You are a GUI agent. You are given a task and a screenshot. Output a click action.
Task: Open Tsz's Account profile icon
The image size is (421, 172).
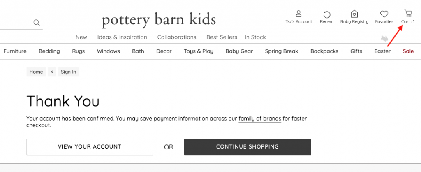298,14
